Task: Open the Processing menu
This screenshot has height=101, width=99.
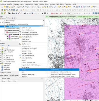Action: coord(68,4)
